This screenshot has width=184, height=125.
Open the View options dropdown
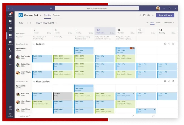169,23
